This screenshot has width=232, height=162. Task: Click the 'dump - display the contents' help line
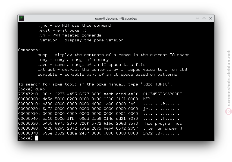pyautogui.click(x=114, y=55)
